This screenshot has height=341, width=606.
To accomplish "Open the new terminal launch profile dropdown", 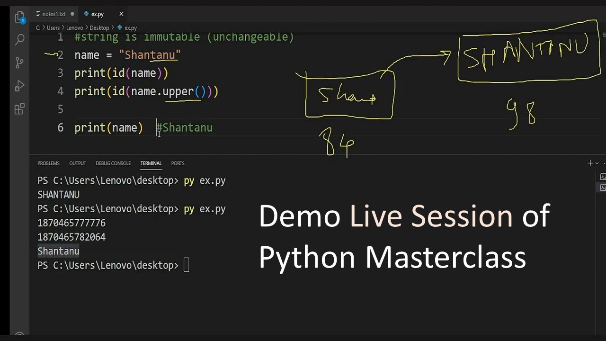I will (x=597, y=163).
